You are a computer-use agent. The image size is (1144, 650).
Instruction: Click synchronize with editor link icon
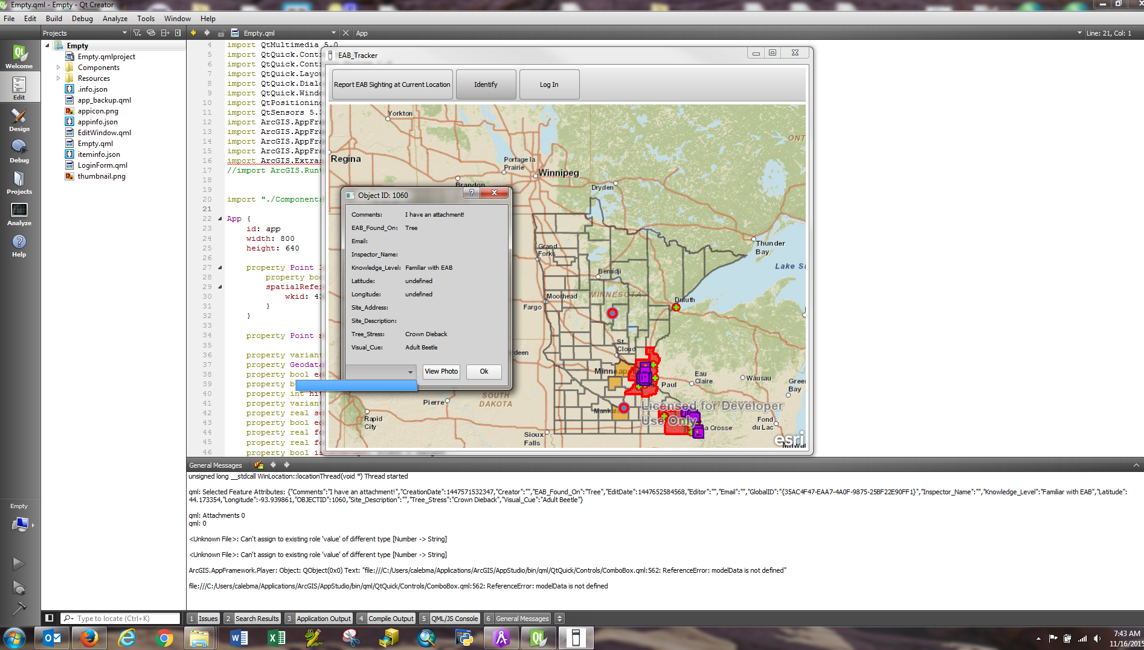click(151, 33)
